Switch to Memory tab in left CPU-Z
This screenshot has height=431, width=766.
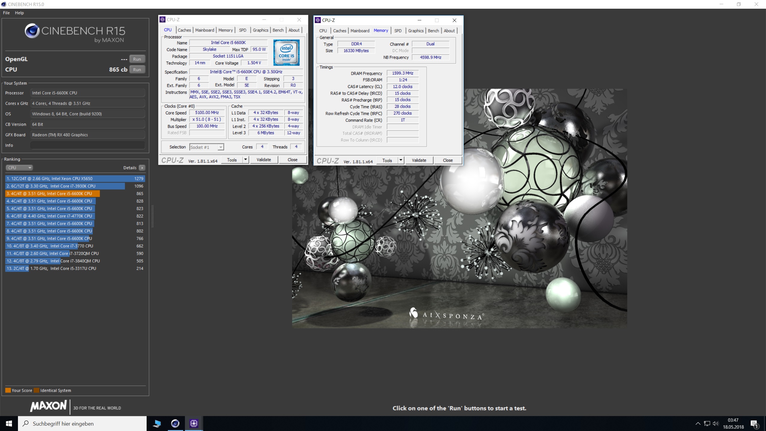tap(226, 30)
